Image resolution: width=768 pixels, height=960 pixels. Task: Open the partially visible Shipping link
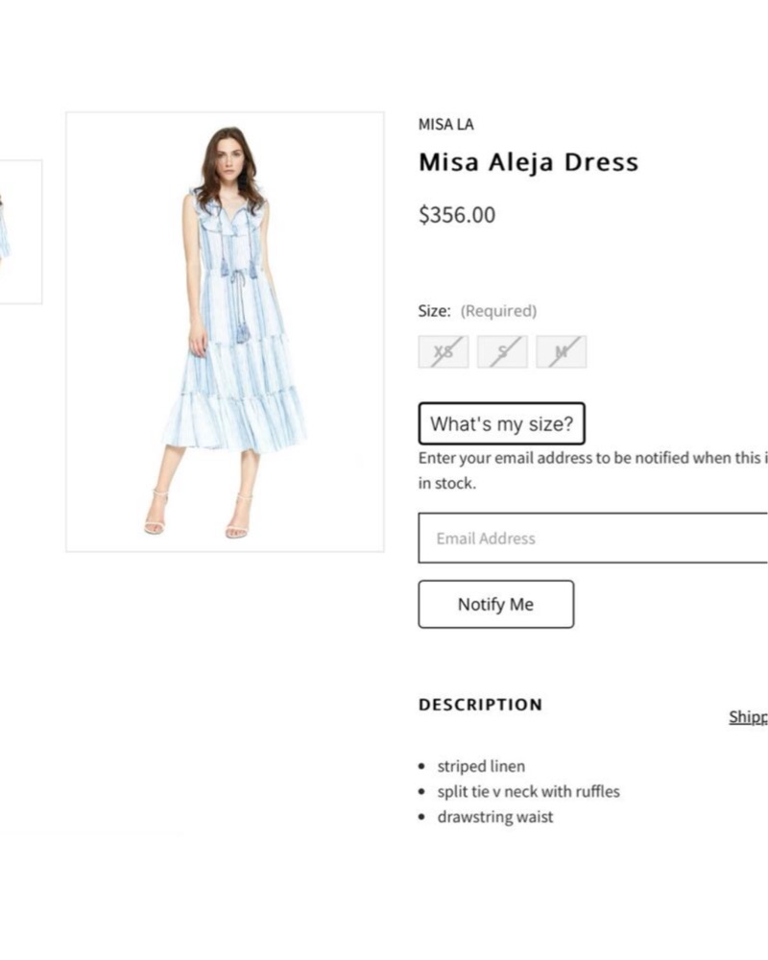point(749,716)
